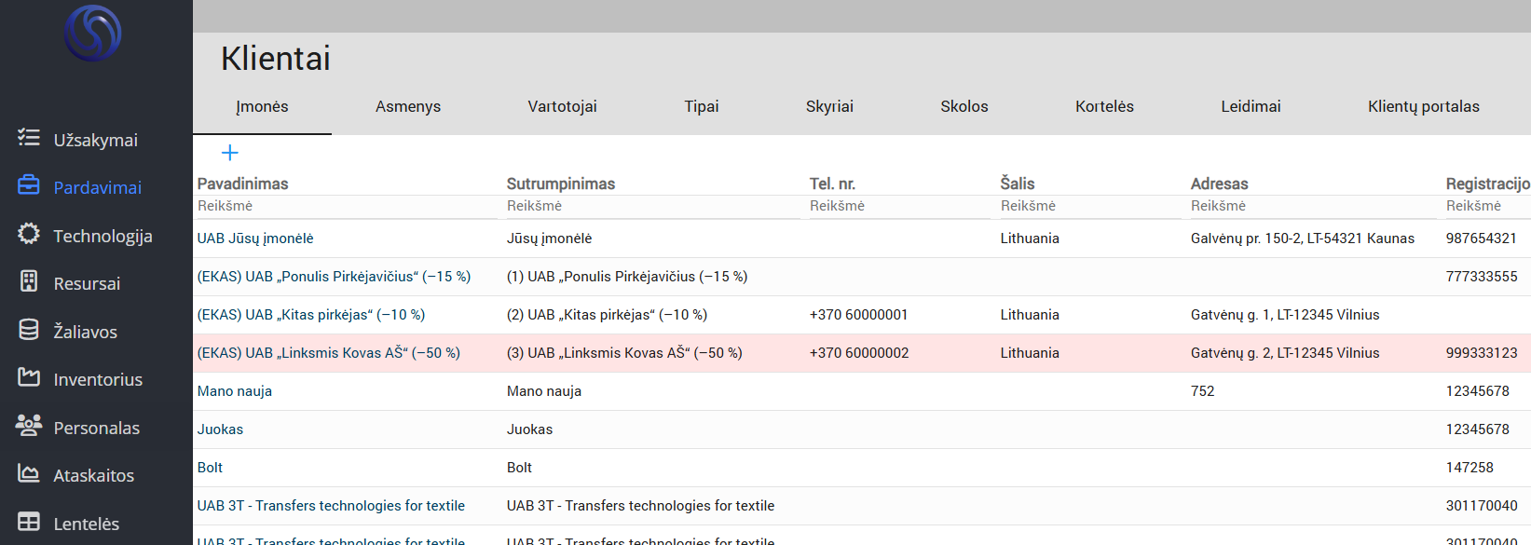Screen dimensions: 1531x545
Task: Open the UAB Jūsų įmonėlė client
Action: click(x=255, y=238)
